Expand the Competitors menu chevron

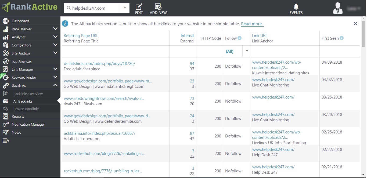pos(55,45)
